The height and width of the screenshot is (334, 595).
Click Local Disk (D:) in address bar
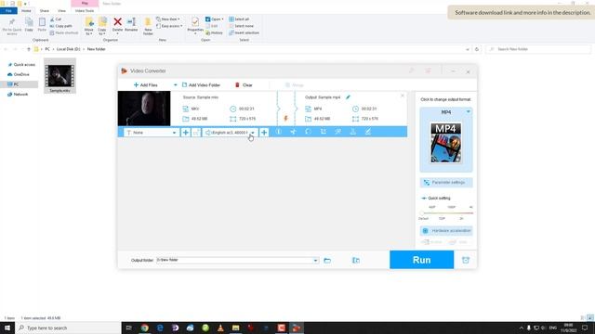coord(68,49)
